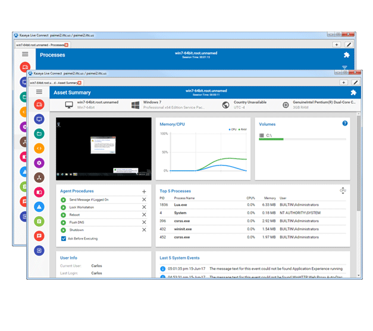
Task: Toggle hamburger menu in Asset Summary window
Action: (x=39, y=92)
